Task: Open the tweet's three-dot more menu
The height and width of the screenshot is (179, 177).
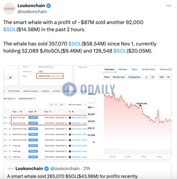Action: (x=169, y=6)
